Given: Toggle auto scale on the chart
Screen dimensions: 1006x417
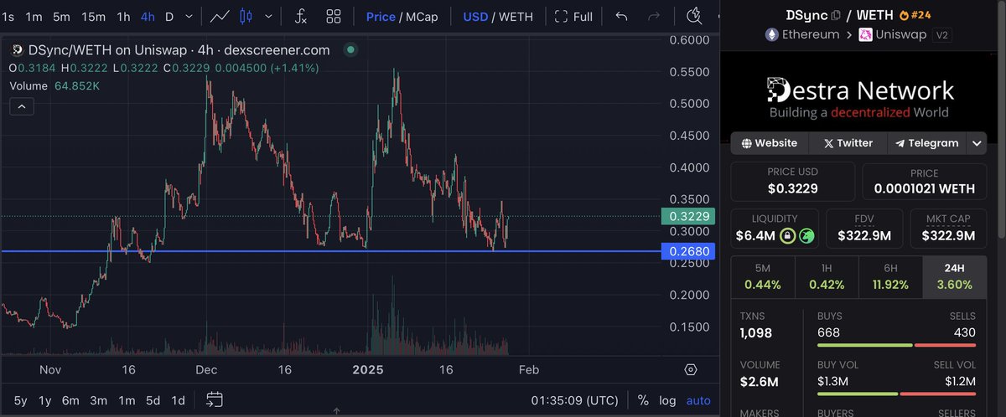Looking at the screenshot, I should [698, 400].
